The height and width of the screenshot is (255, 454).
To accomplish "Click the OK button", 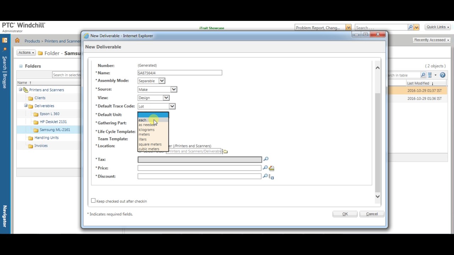I will click(345, 214).
